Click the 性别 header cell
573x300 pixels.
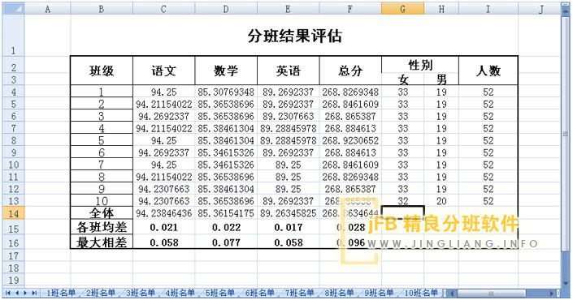(420, 65)
